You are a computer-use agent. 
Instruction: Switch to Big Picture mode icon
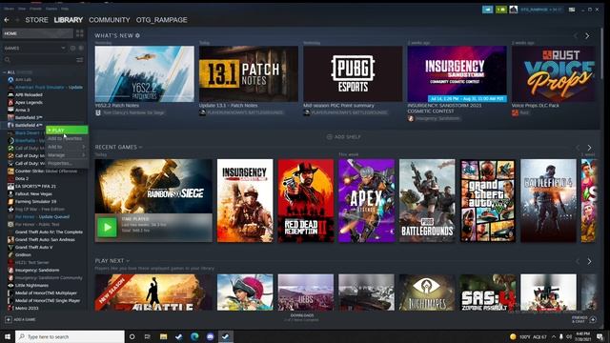coord(572,10)
